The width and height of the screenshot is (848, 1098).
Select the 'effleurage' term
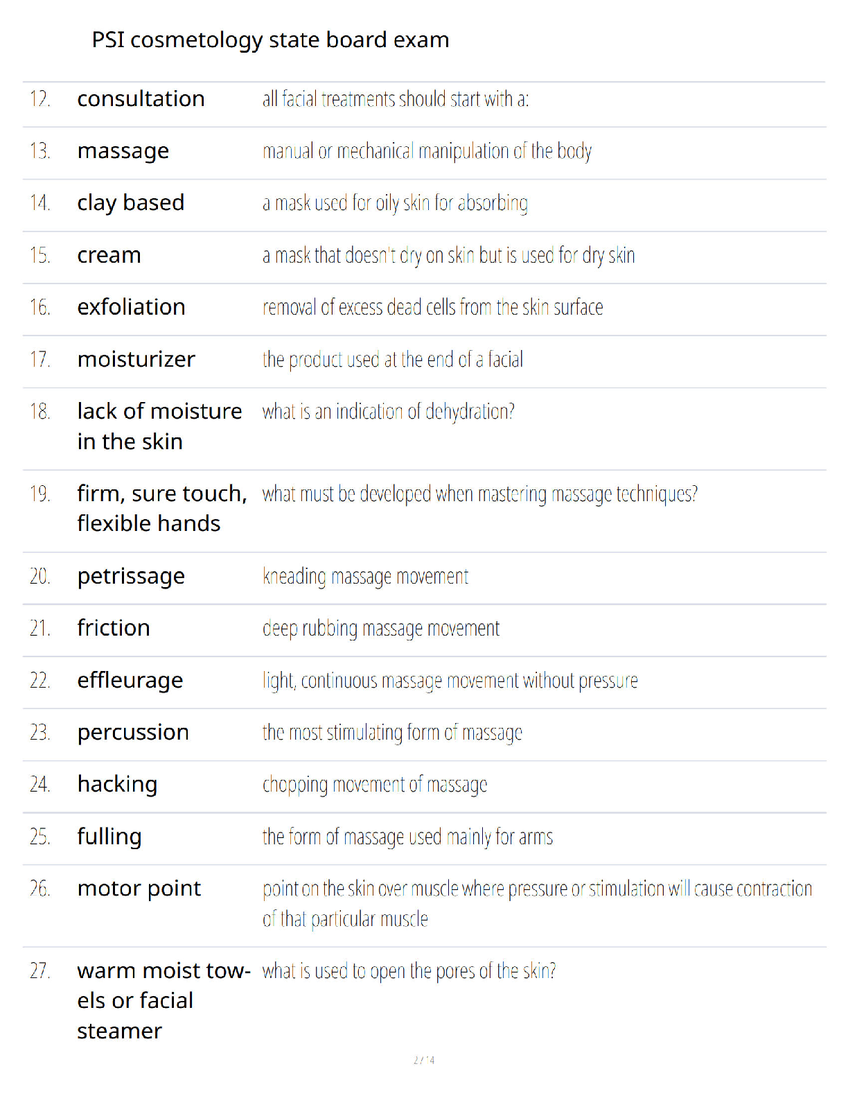130,681
